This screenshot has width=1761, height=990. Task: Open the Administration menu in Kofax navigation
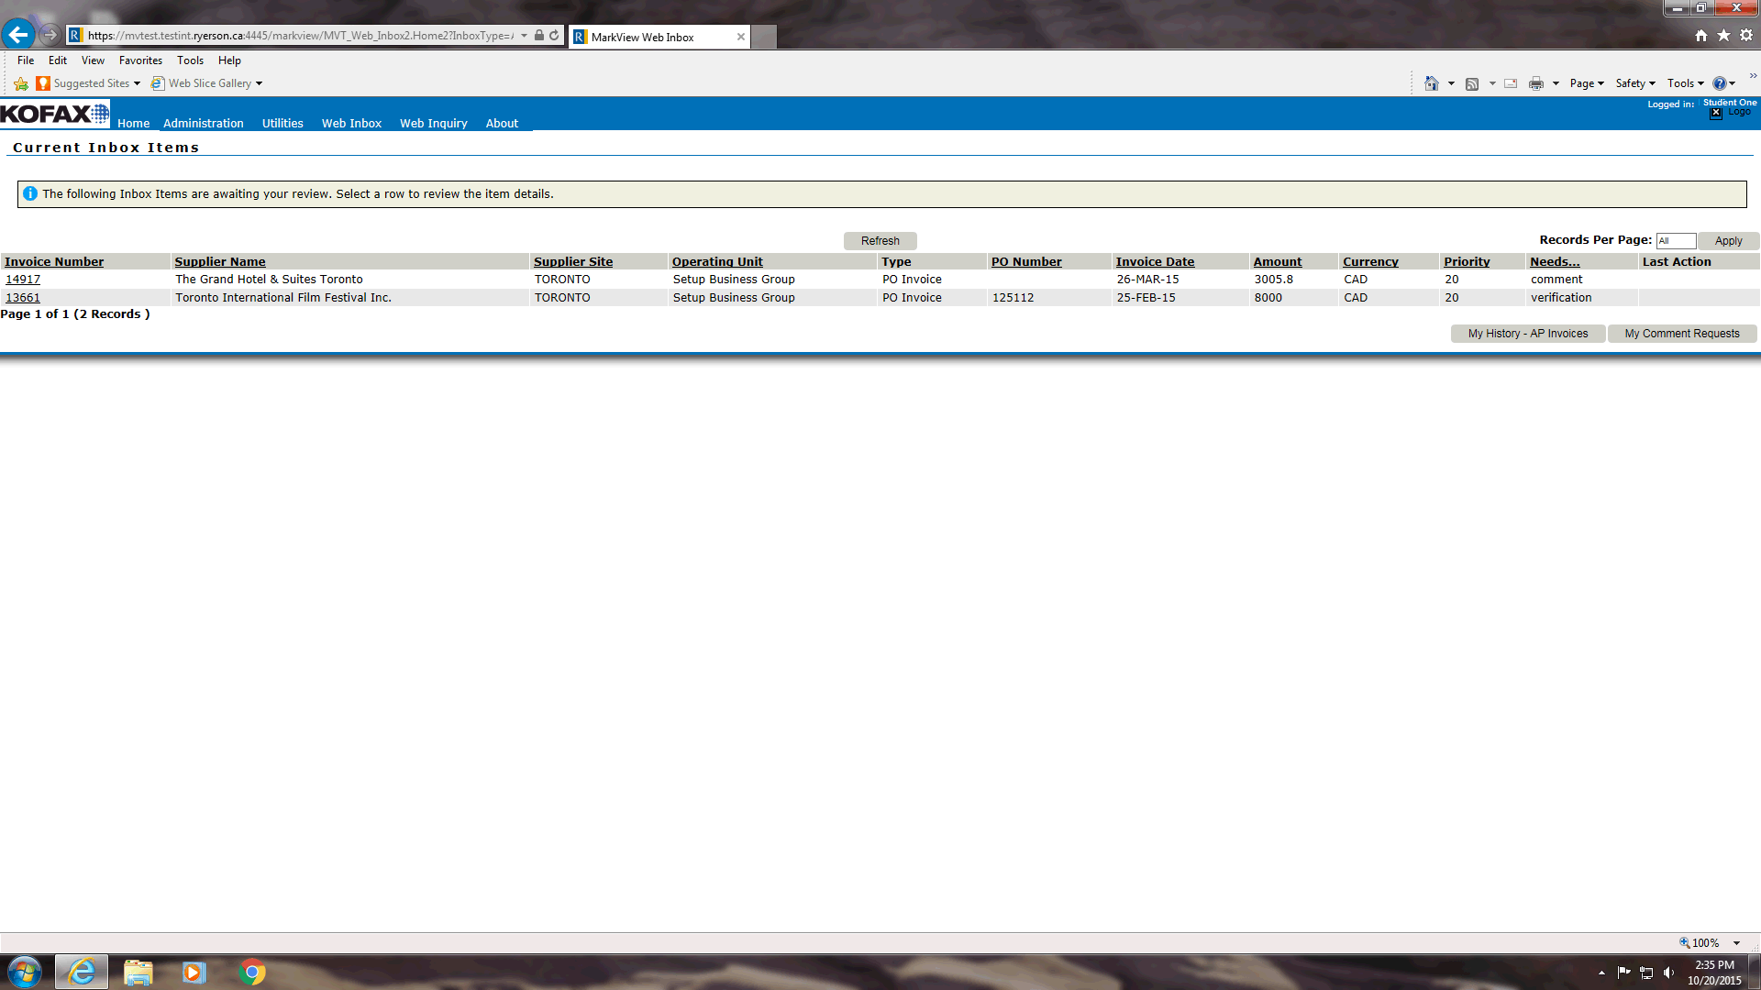pos(203,123)
